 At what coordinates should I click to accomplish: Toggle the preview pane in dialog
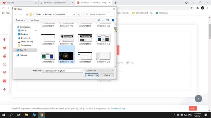pos(107,20)
